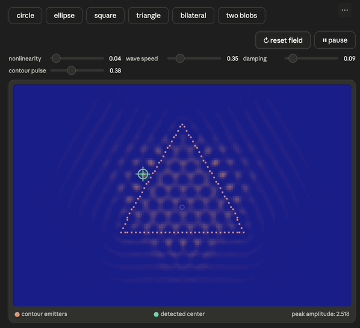Click the emitter dot at triangle apex
Viewport: 360px width, 328px height.
tap(183, 125)
